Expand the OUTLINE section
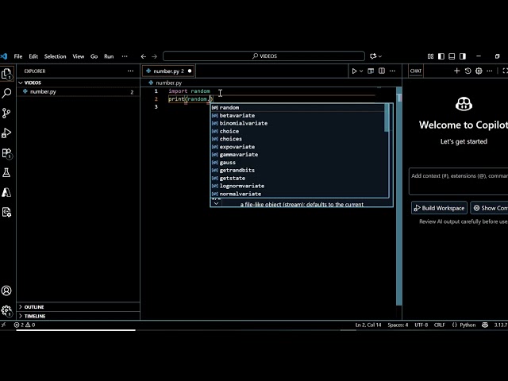508x381 pixels. pos(78,307)
